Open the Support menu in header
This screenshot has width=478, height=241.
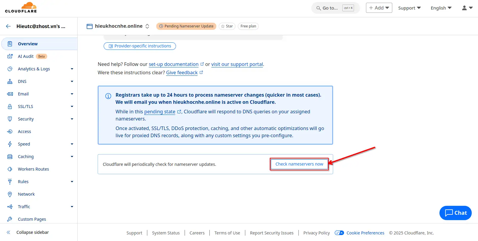pos(409,8)
